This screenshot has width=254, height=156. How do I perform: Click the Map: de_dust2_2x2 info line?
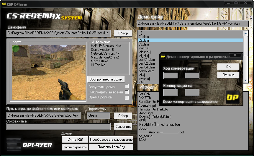pos(105,57)
